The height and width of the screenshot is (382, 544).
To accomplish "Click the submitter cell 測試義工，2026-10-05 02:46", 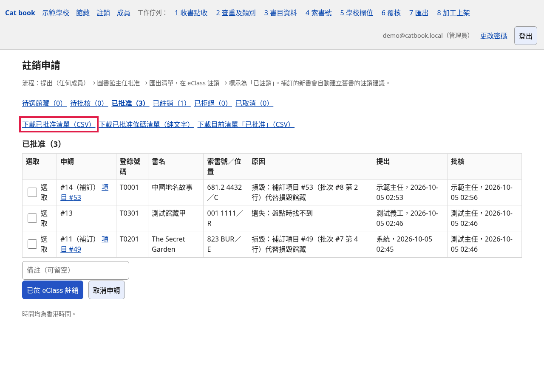I will (x=410, y=218).
